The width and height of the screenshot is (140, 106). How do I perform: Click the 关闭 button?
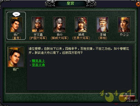tap(127, 98)
